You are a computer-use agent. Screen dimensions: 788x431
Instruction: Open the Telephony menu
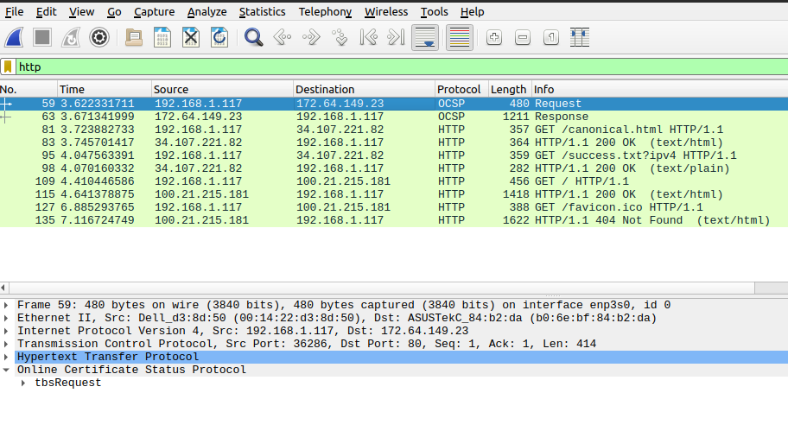tap(325, 11)
